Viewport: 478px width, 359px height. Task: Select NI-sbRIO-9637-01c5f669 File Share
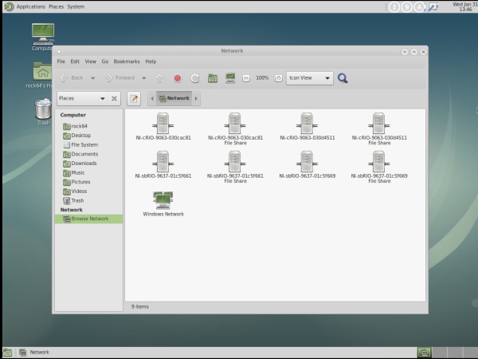coord(379,167)
